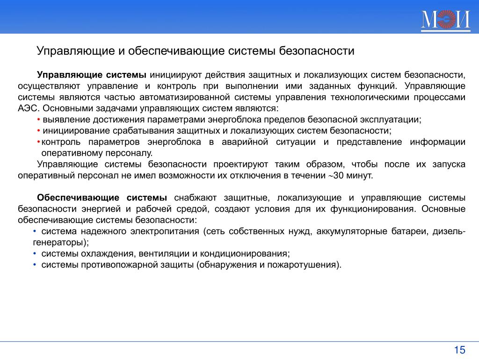Image resolution: width=479 pixels, height=359 pixels.
Task: Click line 'обеспечивающие системы безопасности:'
Action: pyautogui.click(x=108, y=220)
